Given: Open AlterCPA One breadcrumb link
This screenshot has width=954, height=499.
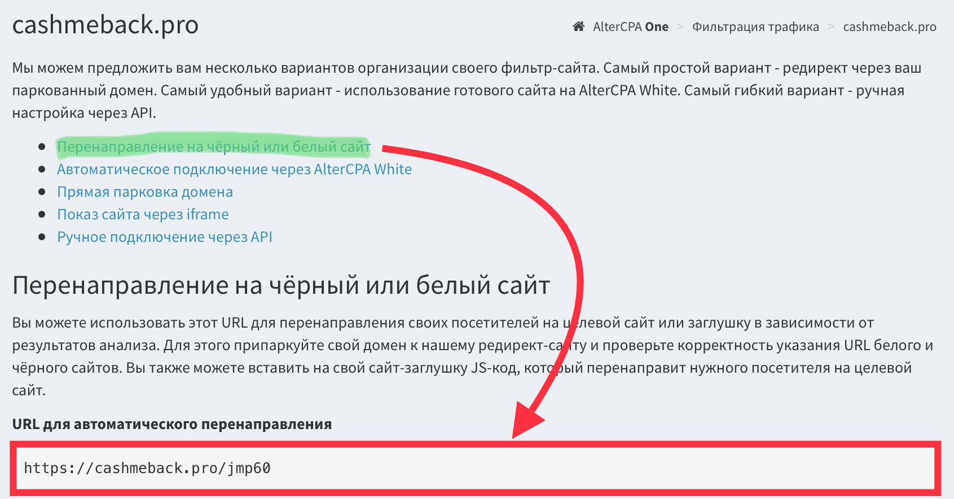Looking at the screenshot, I should pos(630,27).
